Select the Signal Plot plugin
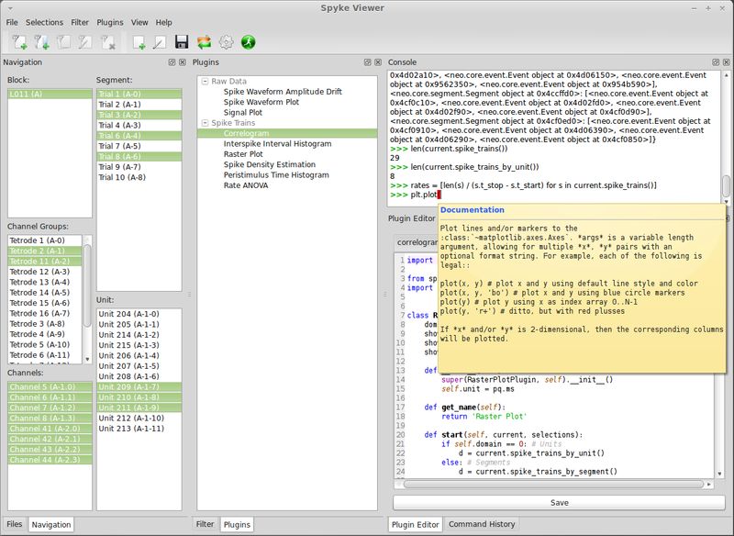The width and height of the screenshot is (734, 536). pyautogui.click(x=242, y=112)
